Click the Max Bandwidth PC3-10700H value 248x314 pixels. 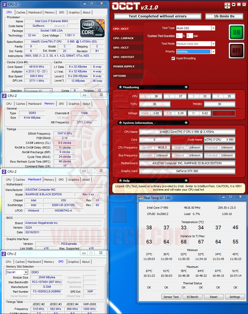pos(47,282)
